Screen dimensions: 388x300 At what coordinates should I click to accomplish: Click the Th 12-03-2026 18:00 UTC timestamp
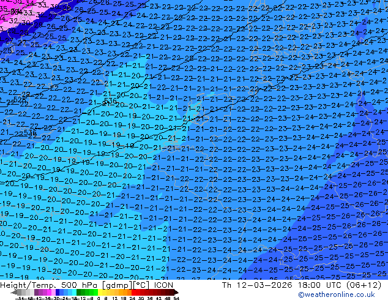pyautogui.click(x=301, y=285)
